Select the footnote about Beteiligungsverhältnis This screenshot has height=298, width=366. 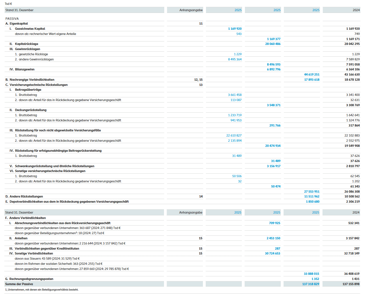(42, 290)
